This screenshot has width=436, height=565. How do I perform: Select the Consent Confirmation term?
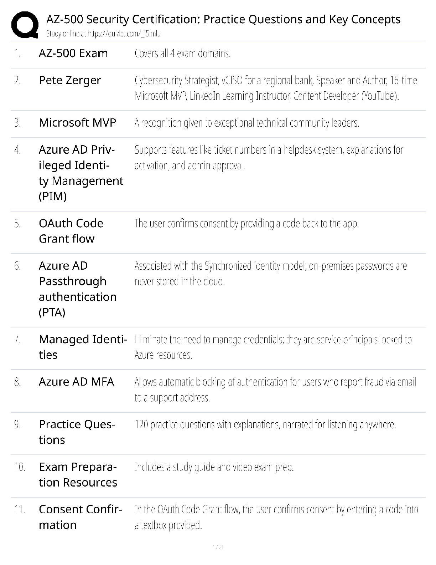[80, 517]
